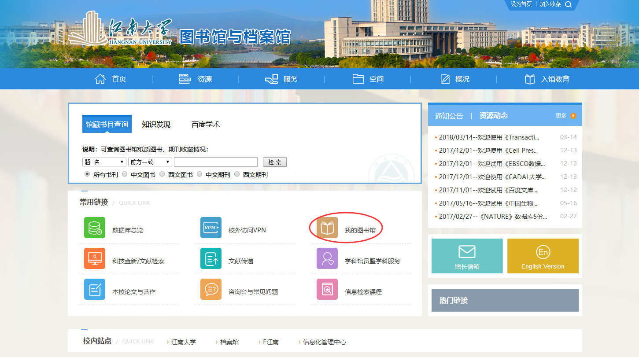Click the 咨询台与常见问题 chat icon
The height and width of the screenshot is (357, 639).
click(x=211, y=289)
